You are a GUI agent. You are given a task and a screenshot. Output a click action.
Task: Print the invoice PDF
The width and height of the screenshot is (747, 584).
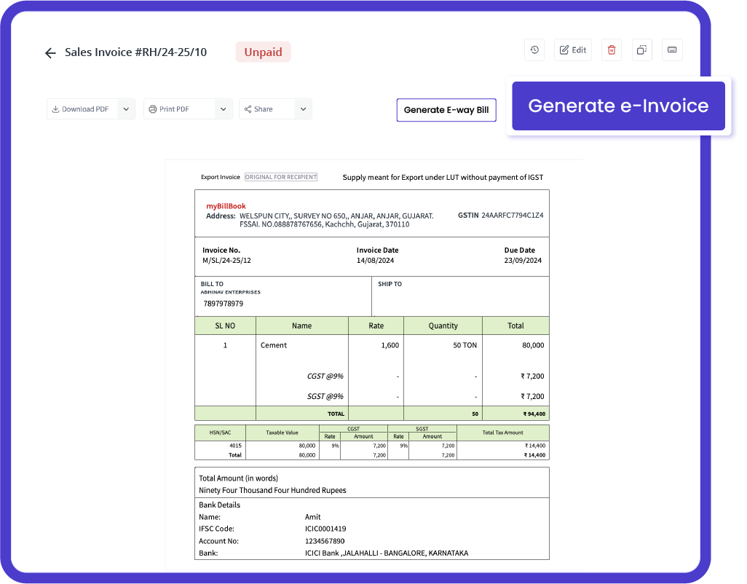tap(176, 109)
